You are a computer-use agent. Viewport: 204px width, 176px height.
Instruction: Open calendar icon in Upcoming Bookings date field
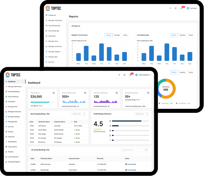[84, 114]
